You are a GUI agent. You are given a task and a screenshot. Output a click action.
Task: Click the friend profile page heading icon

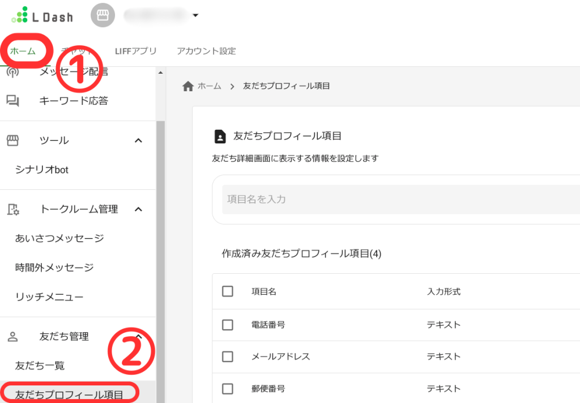click(x=220, y=137)
